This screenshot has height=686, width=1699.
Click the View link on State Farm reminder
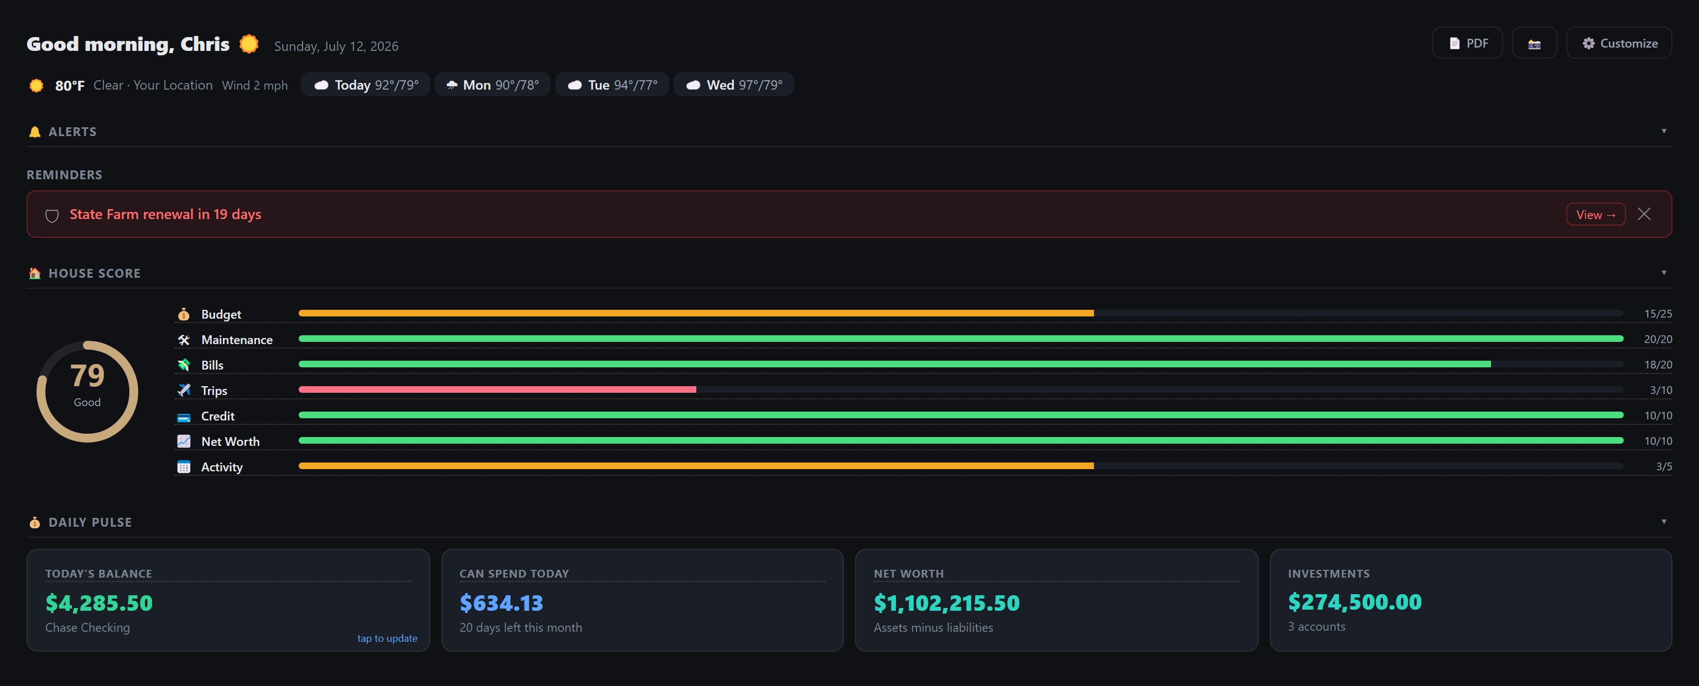1596,215
